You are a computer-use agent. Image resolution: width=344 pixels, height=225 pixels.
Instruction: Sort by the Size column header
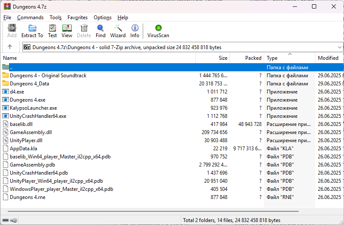click(x=223, y=58)
